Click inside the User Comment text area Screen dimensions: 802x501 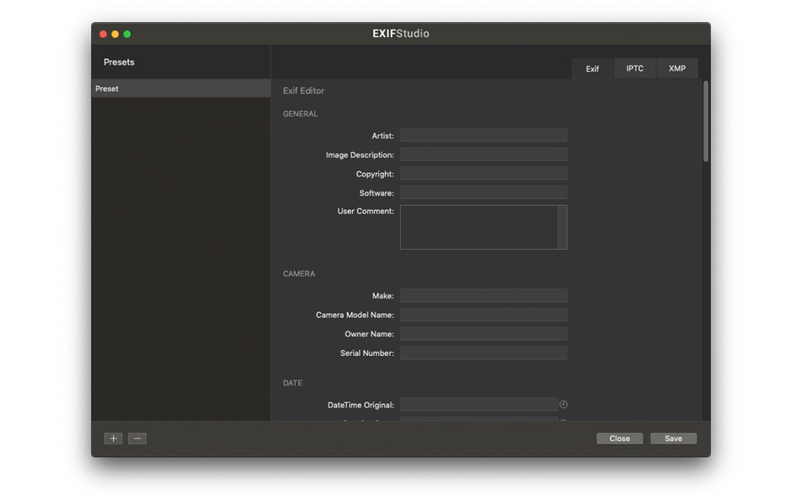click(x=479, y=227)
